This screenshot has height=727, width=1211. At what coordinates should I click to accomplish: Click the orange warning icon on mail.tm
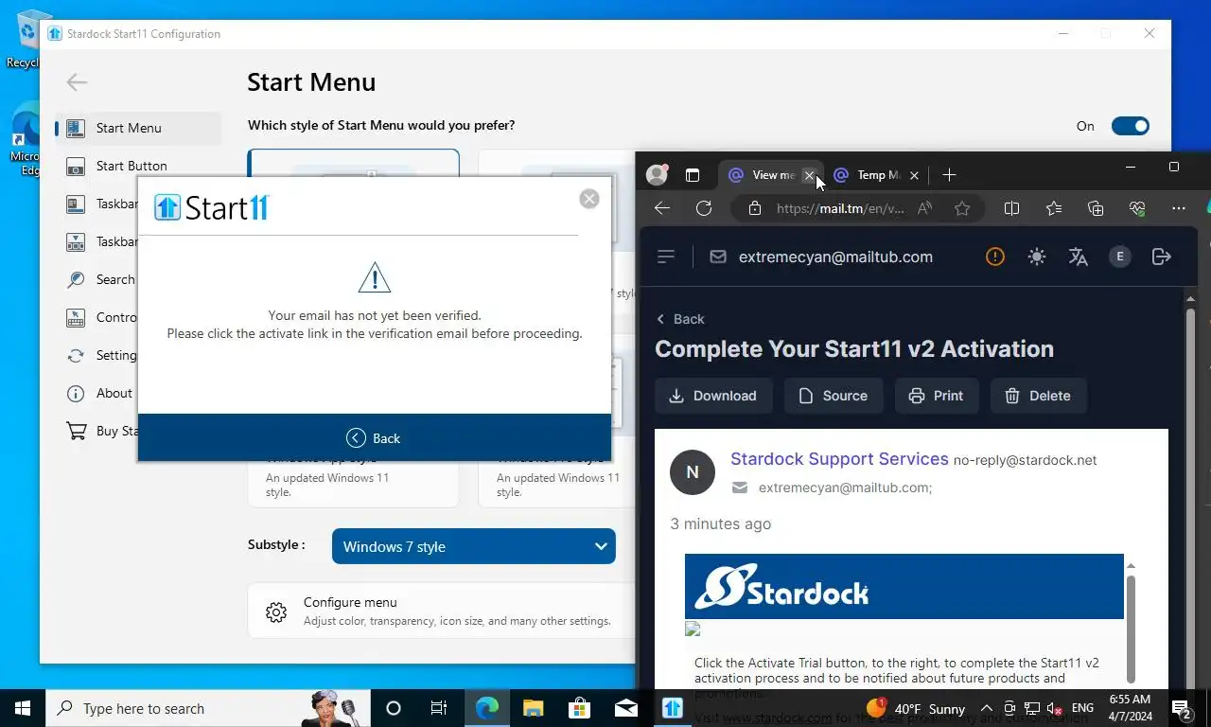(995, 257)
